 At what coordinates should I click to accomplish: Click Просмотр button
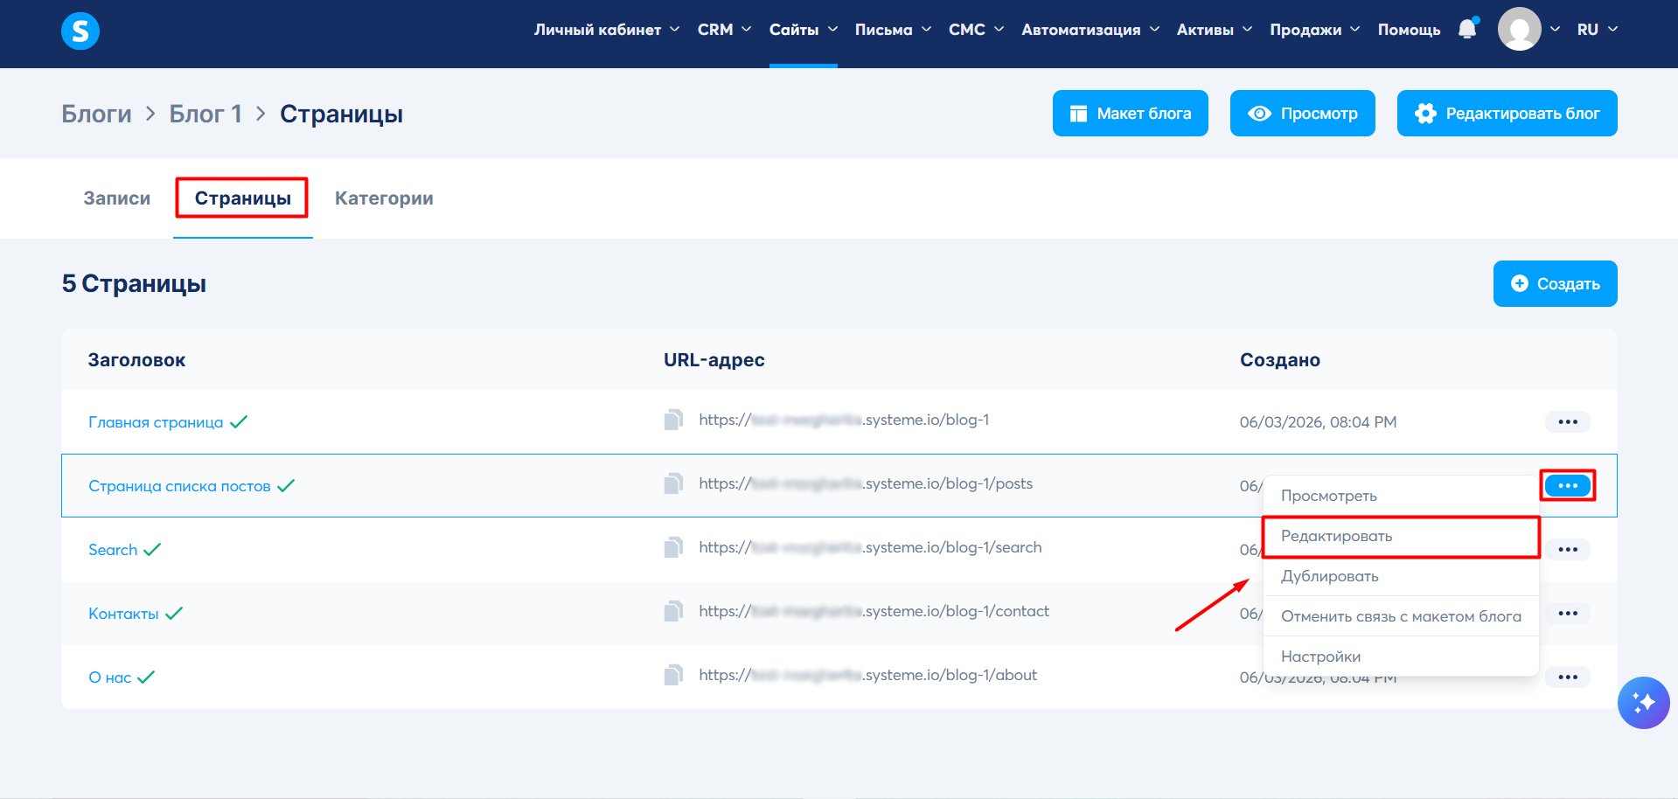coord(1303,114)
